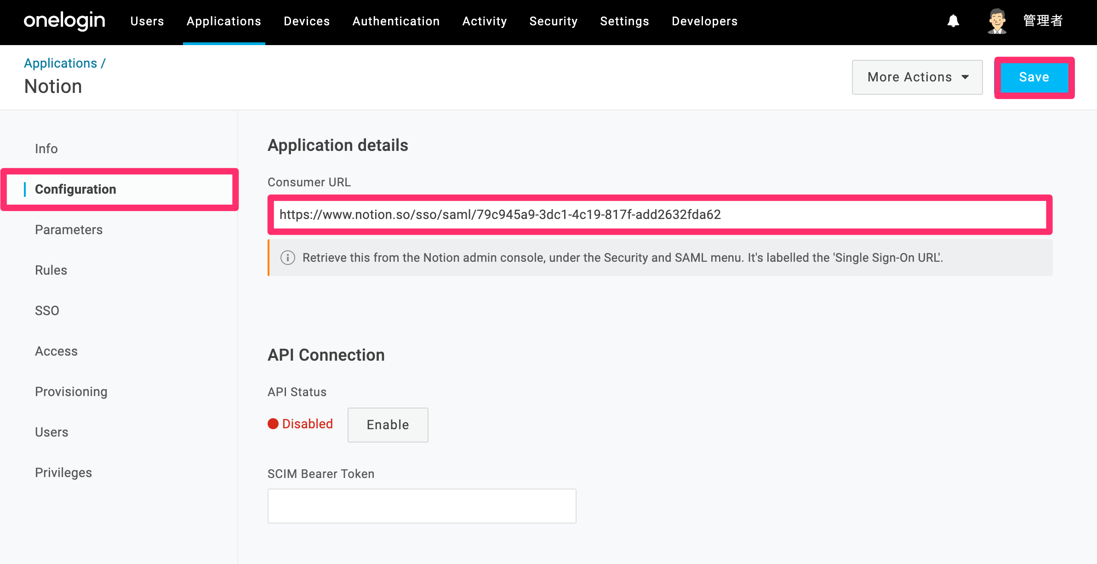The image size is (1097, 564).
Task: Switch to the Users sidebar tab
Action: [x=51, y=432]
